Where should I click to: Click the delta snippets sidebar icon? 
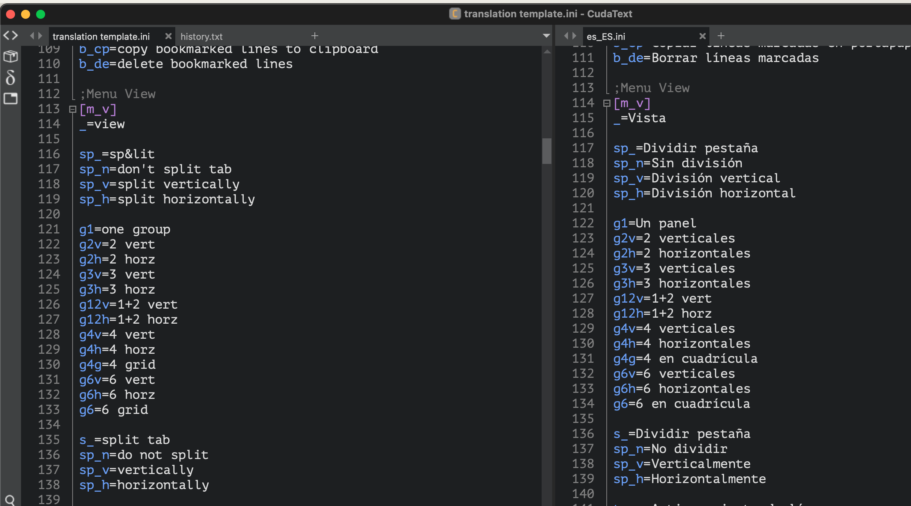(11, 77)
